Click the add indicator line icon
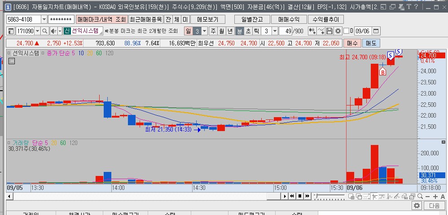The image size is (448, 215). 321,31
